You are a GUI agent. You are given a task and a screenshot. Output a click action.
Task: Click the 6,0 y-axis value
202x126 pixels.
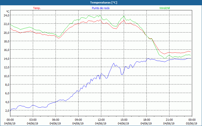[7, 93]
